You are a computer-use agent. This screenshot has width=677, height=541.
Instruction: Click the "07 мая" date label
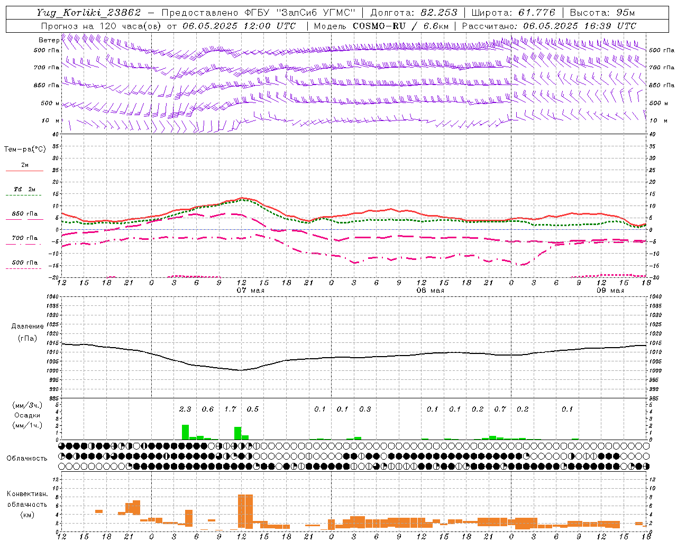(x=250, y=291)
